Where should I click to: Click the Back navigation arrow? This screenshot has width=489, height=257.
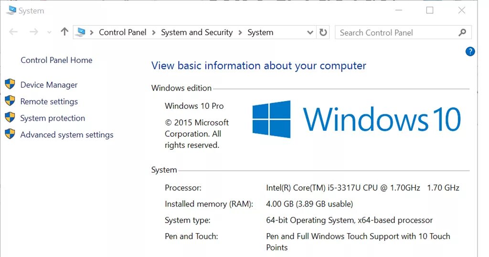point(13,32)
